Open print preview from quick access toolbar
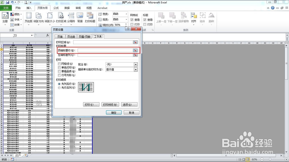 26,2
